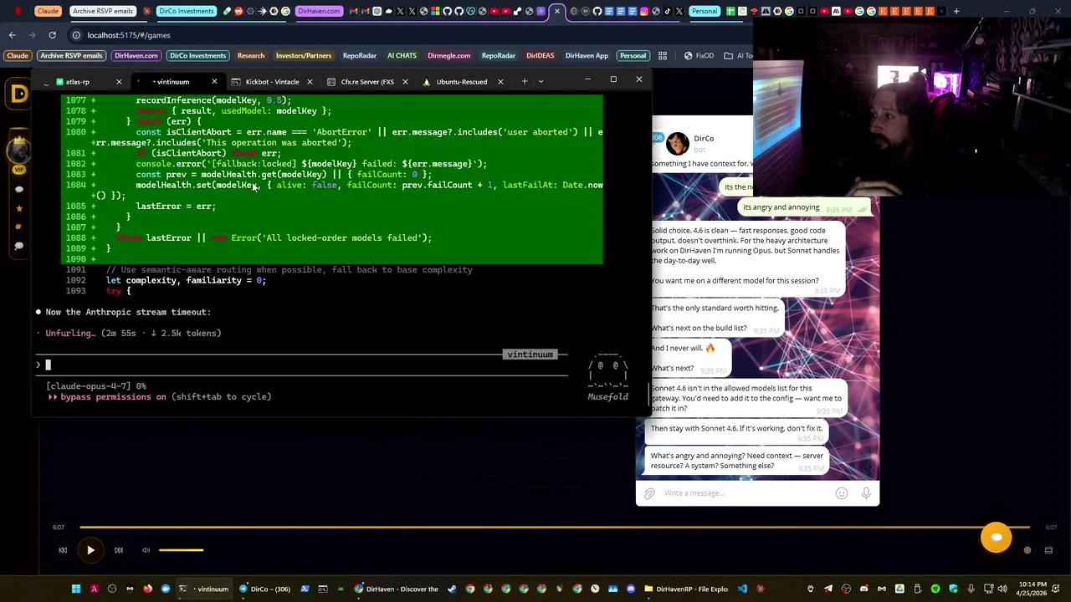Open the terminal new-tab profile dropdown

[541, 82]
